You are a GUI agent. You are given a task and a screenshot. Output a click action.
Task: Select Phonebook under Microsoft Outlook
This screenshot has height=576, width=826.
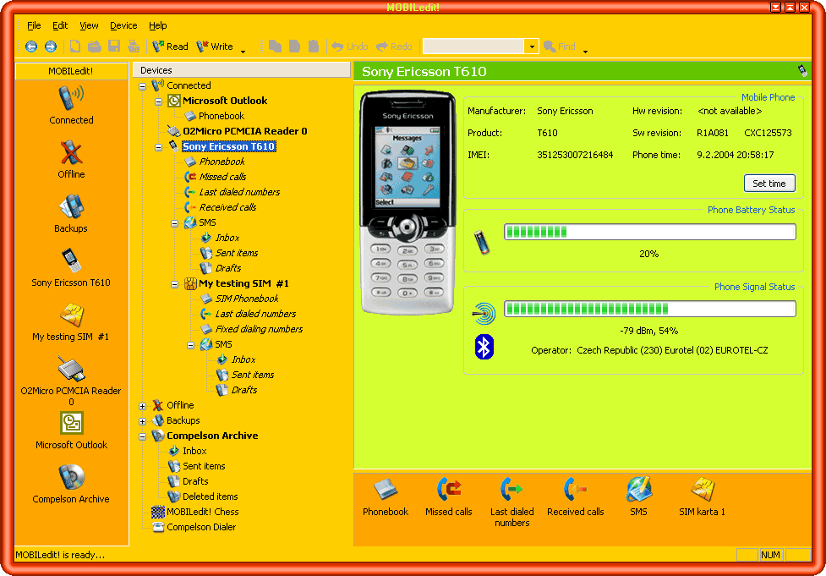[222, 116]
